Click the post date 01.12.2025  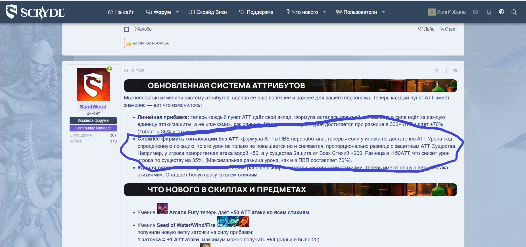click(134, 71)
